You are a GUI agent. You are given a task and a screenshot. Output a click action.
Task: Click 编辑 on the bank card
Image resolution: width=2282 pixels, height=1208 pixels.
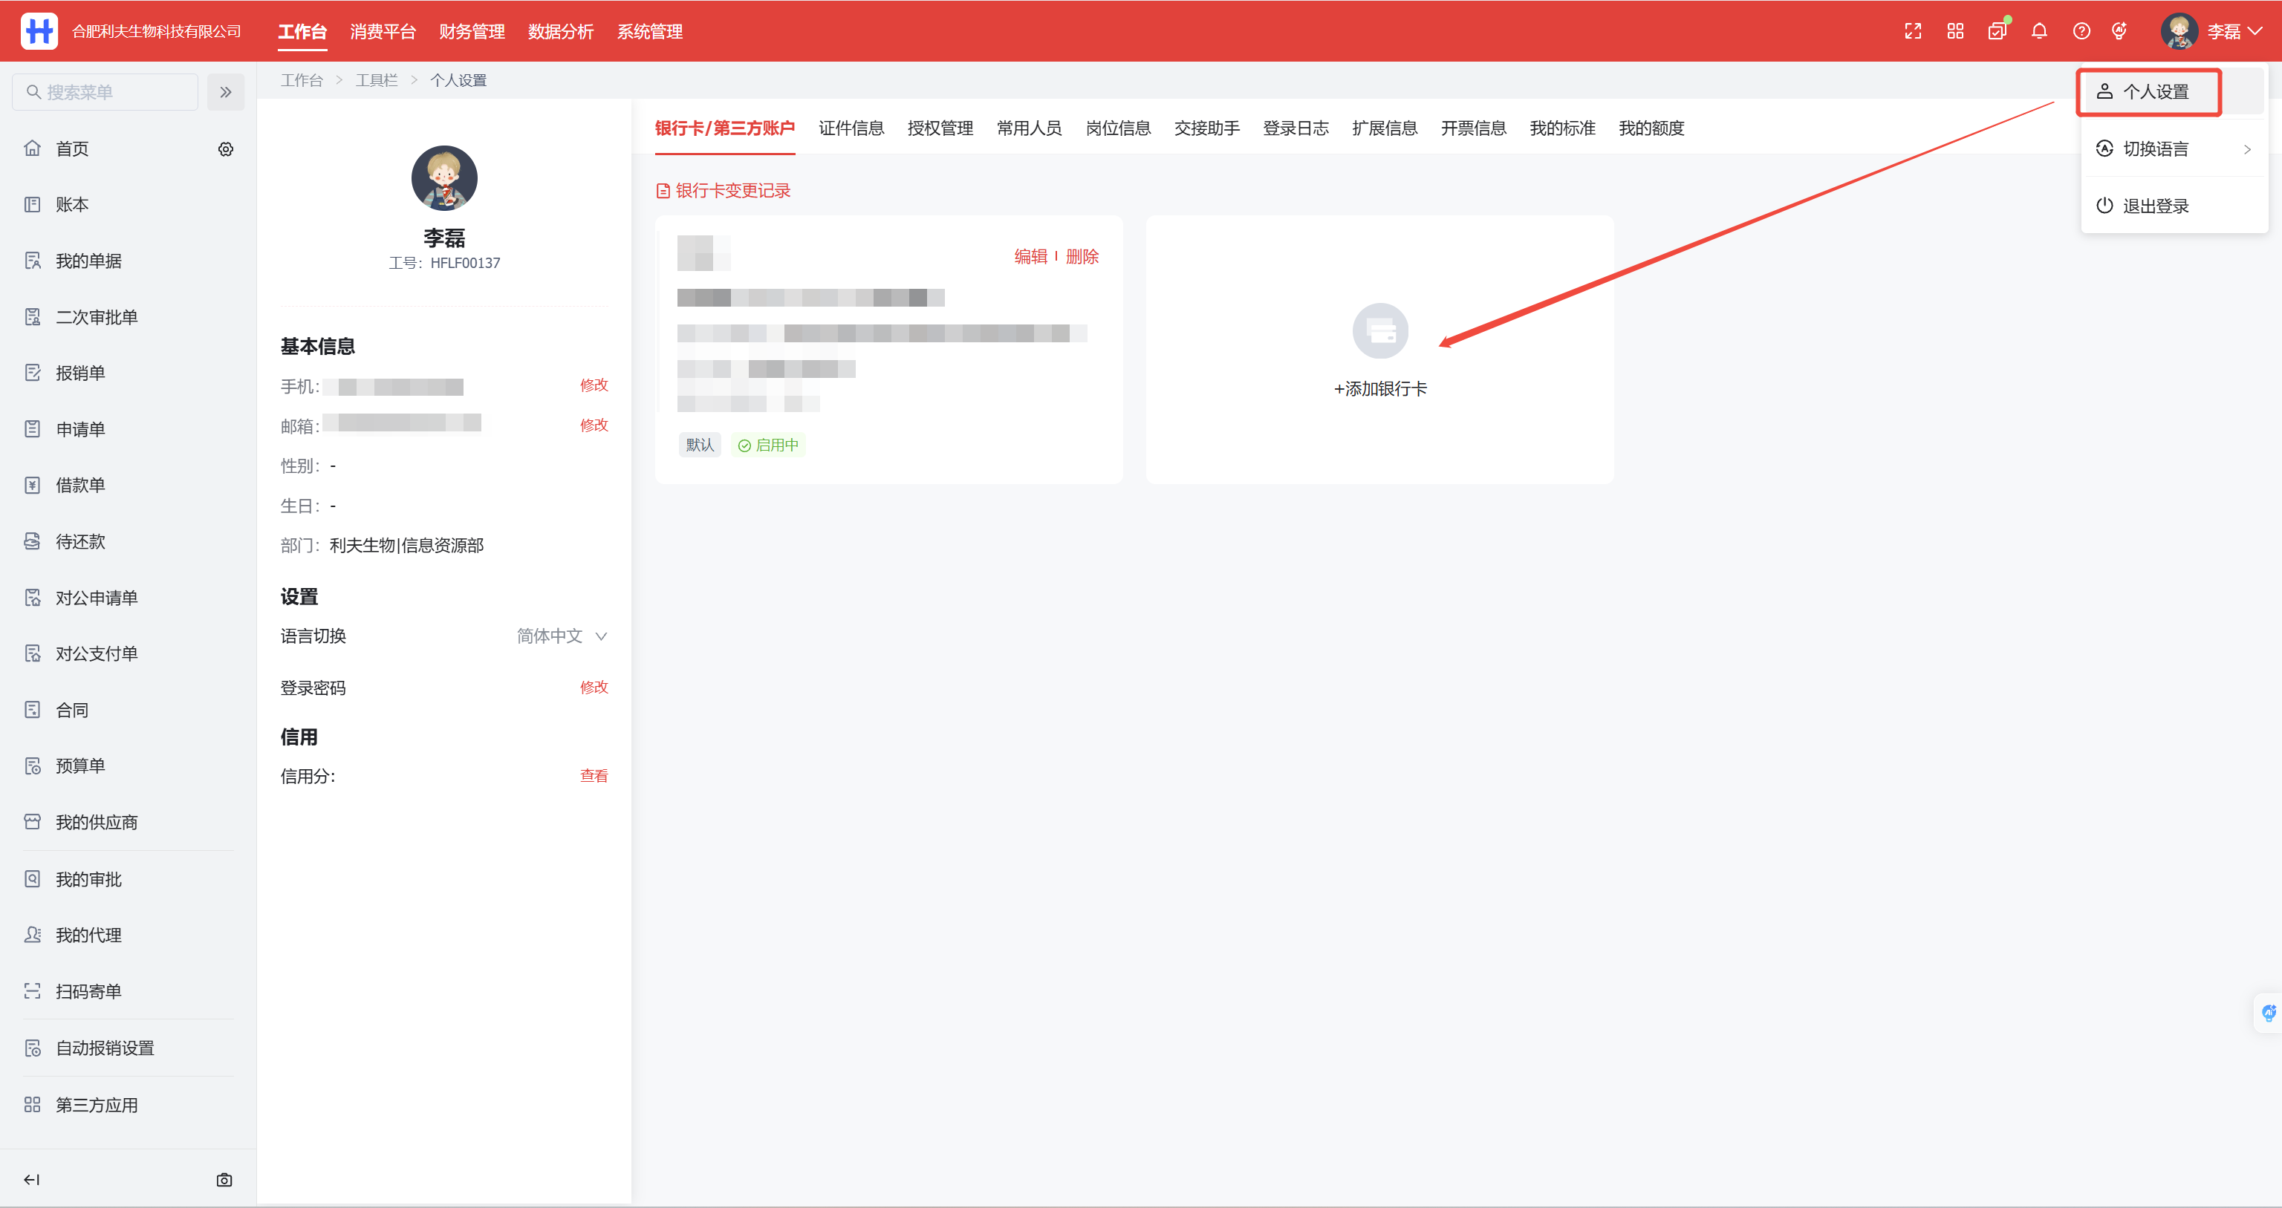tap(1030, 256)
